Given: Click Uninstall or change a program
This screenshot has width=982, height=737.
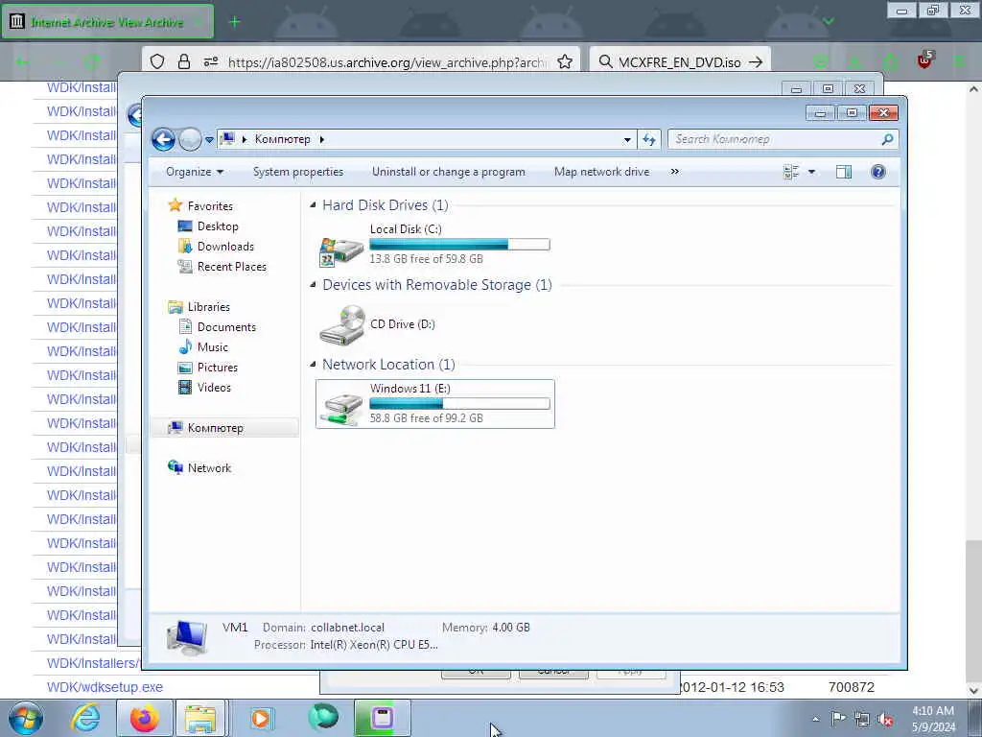Looking at the screenshot, I should (x=449, y=172).
